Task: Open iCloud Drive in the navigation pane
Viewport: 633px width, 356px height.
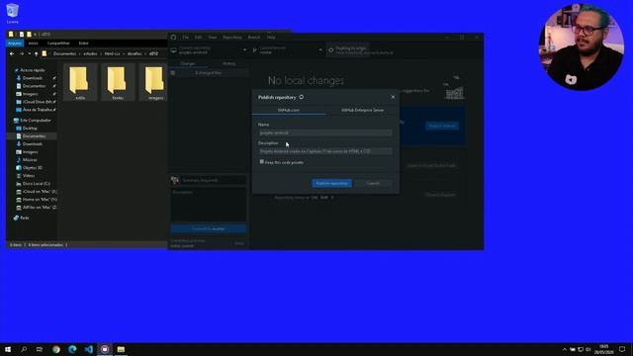Action: pyautogui.click(x=38, y=102)
